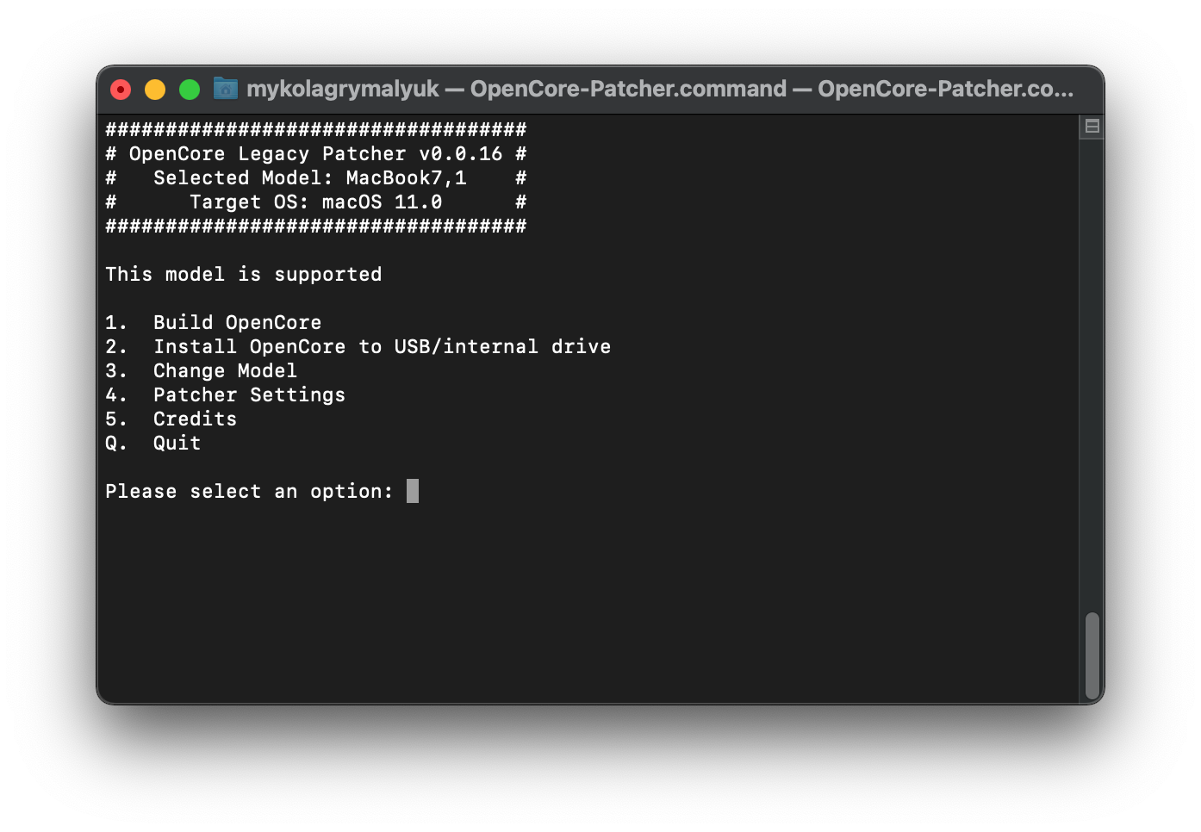
Task: Click 'Install OpenCore to USB/internal drive' text
Action: pos(382,346)
